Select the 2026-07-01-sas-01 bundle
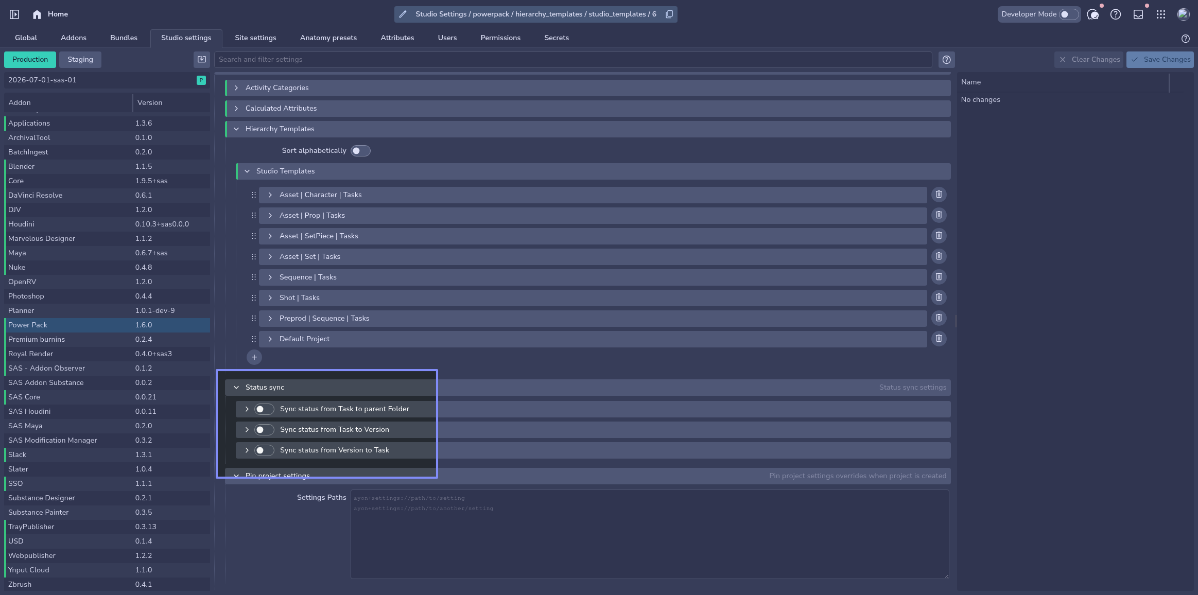Viewport: 1198px width, 595px height. [107, 80]
